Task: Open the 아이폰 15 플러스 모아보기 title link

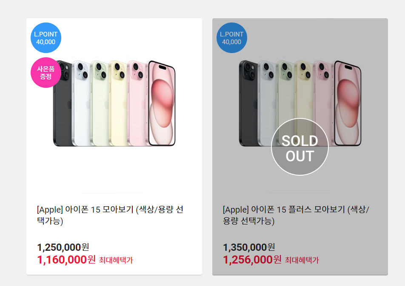Action: (296, 215)
